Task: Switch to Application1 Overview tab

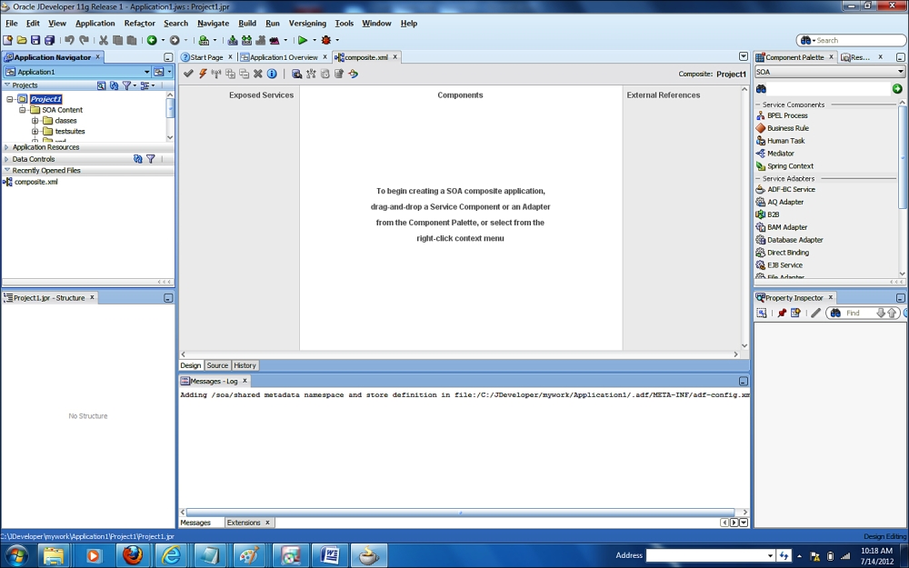Action: (x=284, y=57)
